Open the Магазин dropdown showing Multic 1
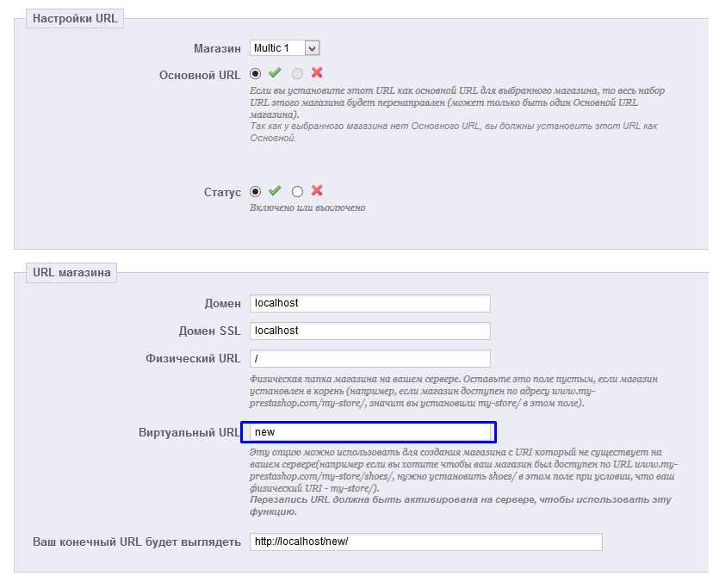 click(x=284, y=48)
